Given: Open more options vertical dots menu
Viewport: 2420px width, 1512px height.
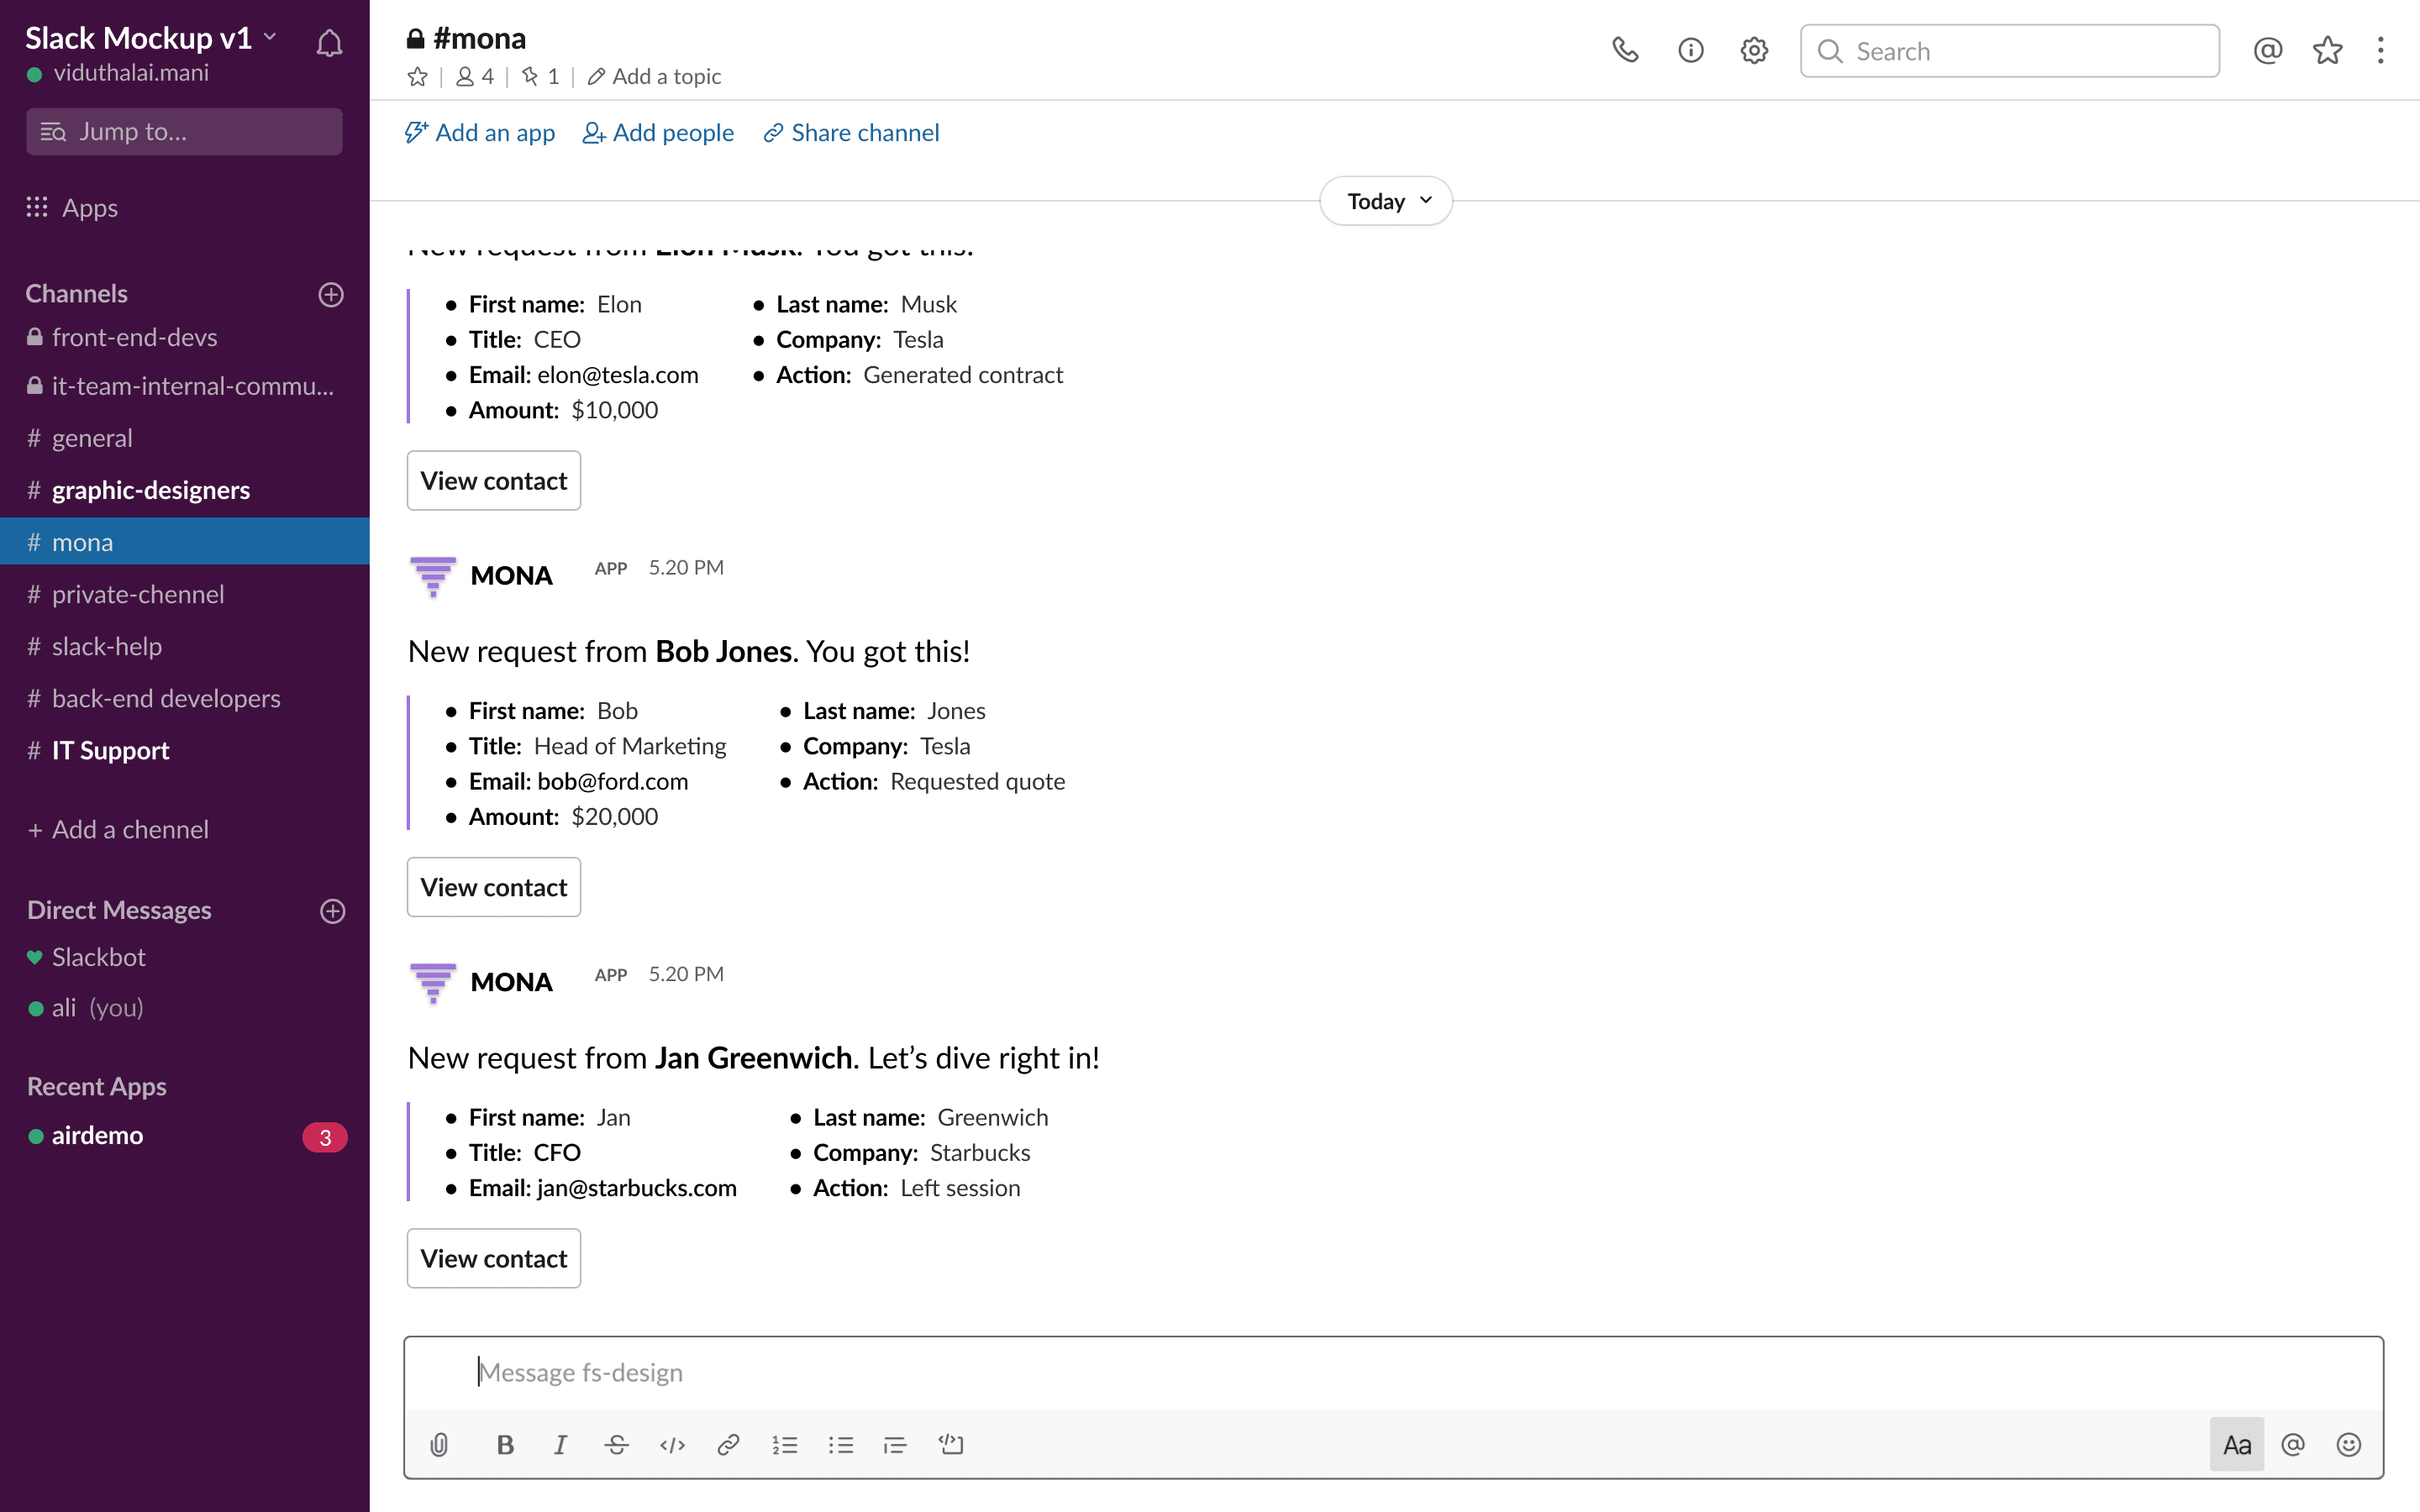Looking at the screenshot, I should [2380, 50].
